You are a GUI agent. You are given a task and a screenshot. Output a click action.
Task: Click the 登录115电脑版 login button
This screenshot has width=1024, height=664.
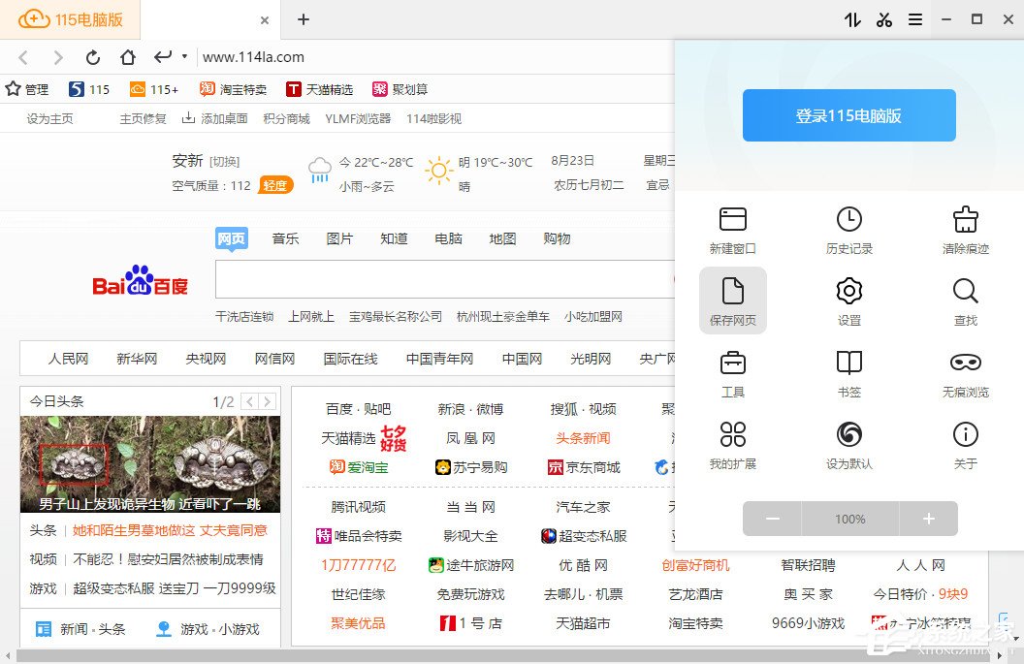[x=848, y=115]
